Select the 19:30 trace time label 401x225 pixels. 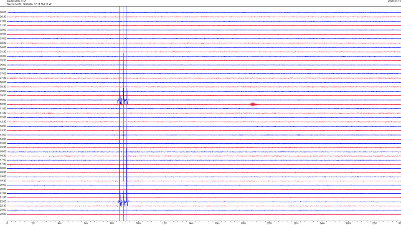(3, 180)
